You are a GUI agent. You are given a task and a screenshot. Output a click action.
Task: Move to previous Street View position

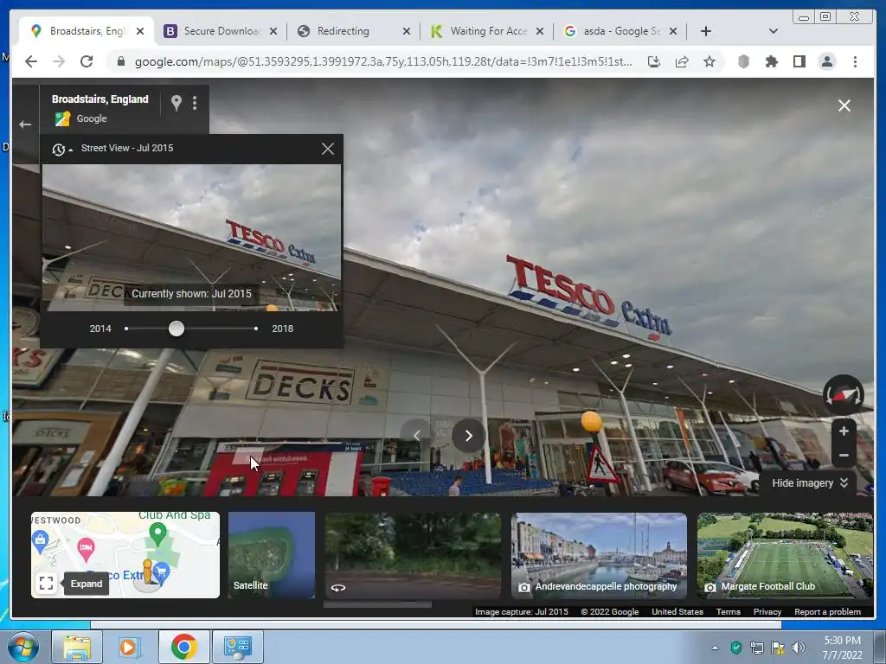[416, 436]
